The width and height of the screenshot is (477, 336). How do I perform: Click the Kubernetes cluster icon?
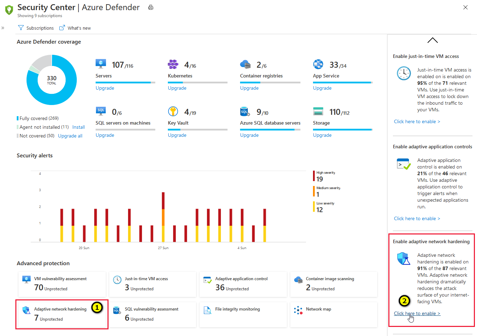(173, 64)
